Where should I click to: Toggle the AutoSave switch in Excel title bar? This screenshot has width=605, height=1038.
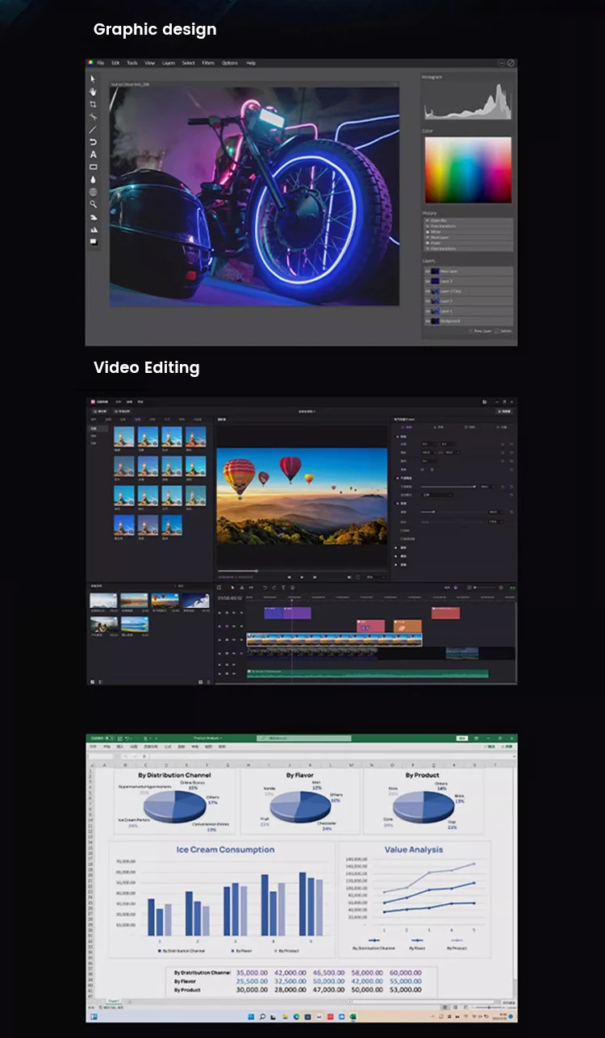click(x=111, y=738)
